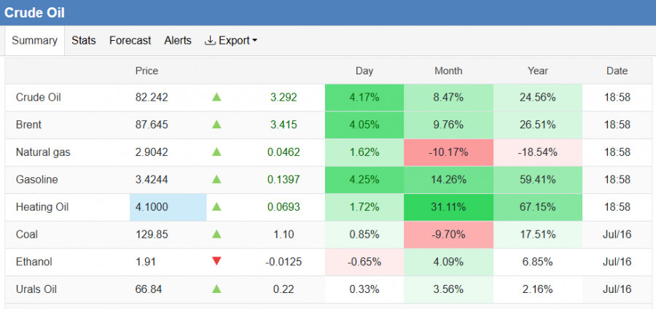Image resolution: width=656 pixels, height=309 pixels.
Task: Click the Day column header
Action: tap(364, 71)
